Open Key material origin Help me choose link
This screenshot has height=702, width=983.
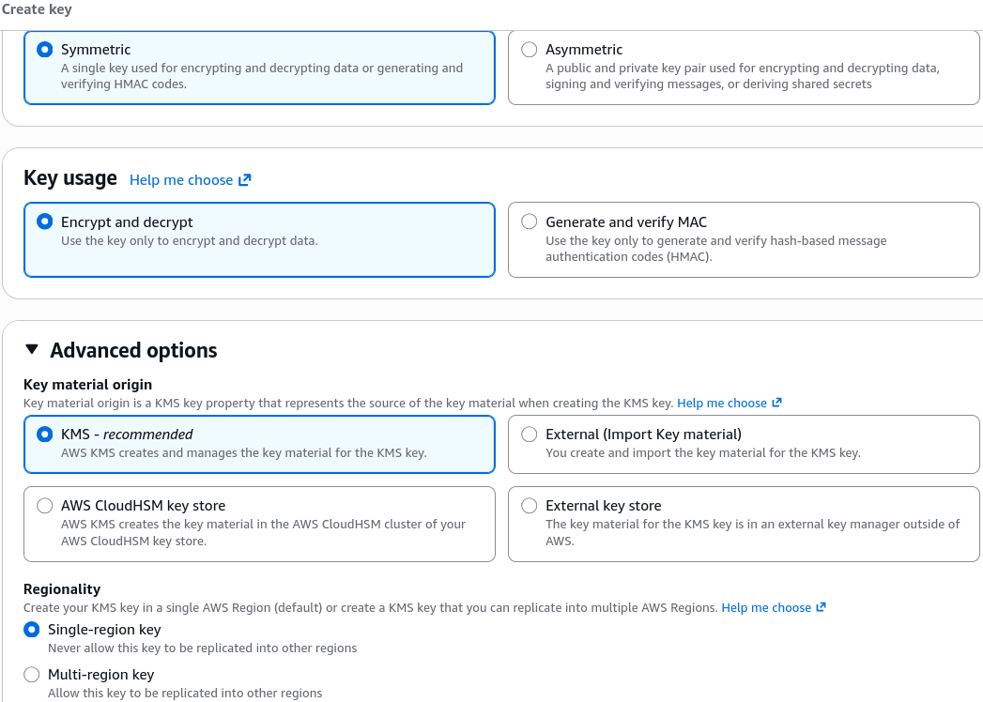pyautogui.click(x=722, y=403)
